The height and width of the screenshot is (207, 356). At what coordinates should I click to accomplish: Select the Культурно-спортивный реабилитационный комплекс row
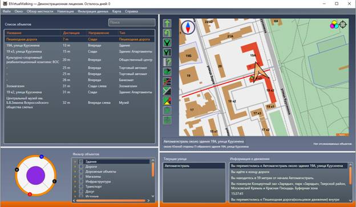(x=79, y=60)
